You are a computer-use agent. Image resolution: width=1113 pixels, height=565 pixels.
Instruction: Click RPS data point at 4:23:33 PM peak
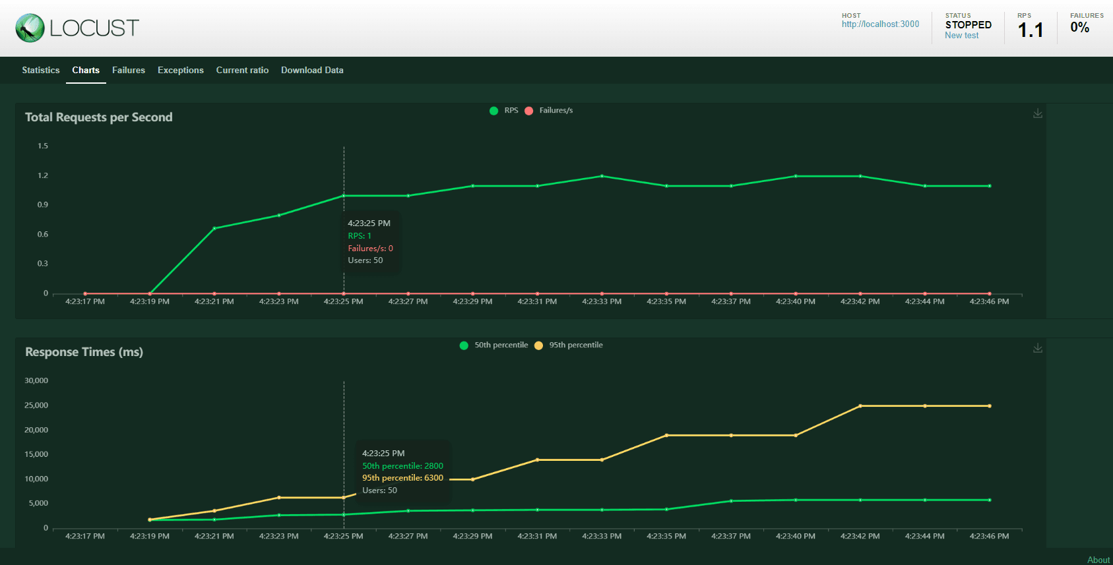(602, 176)
